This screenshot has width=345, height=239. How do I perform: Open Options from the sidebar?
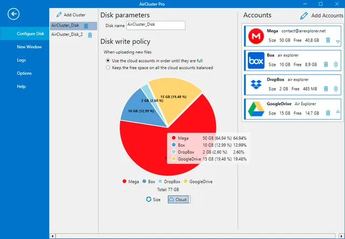pyautogui.click(x=24, y=73)
